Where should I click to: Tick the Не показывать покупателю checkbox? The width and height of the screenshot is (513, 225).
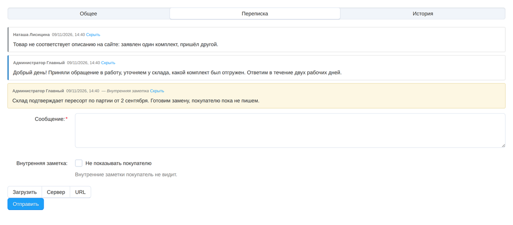click(79, 163)
